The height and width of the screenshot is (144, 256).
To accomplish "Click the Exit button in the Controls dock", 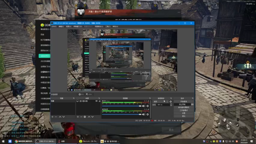I will click(x=183, y=116).
